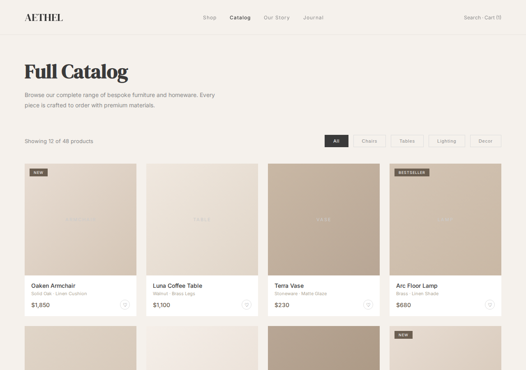
Task: Open the Luna Coffee Table image
Action: coord(202,220)
